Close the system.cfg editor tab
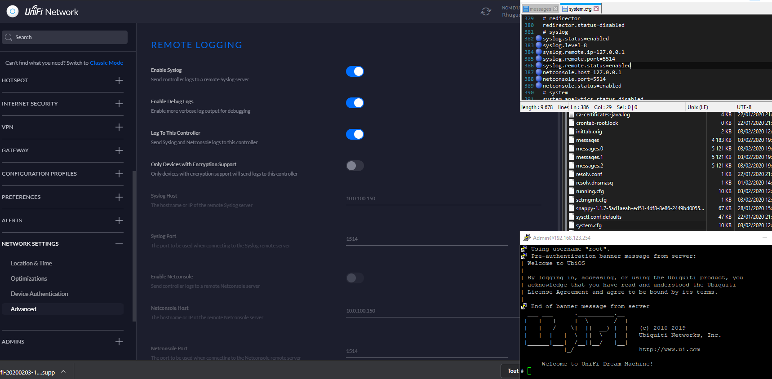The width and height of the screenshot is (772, 379). (x=596, y=9)
